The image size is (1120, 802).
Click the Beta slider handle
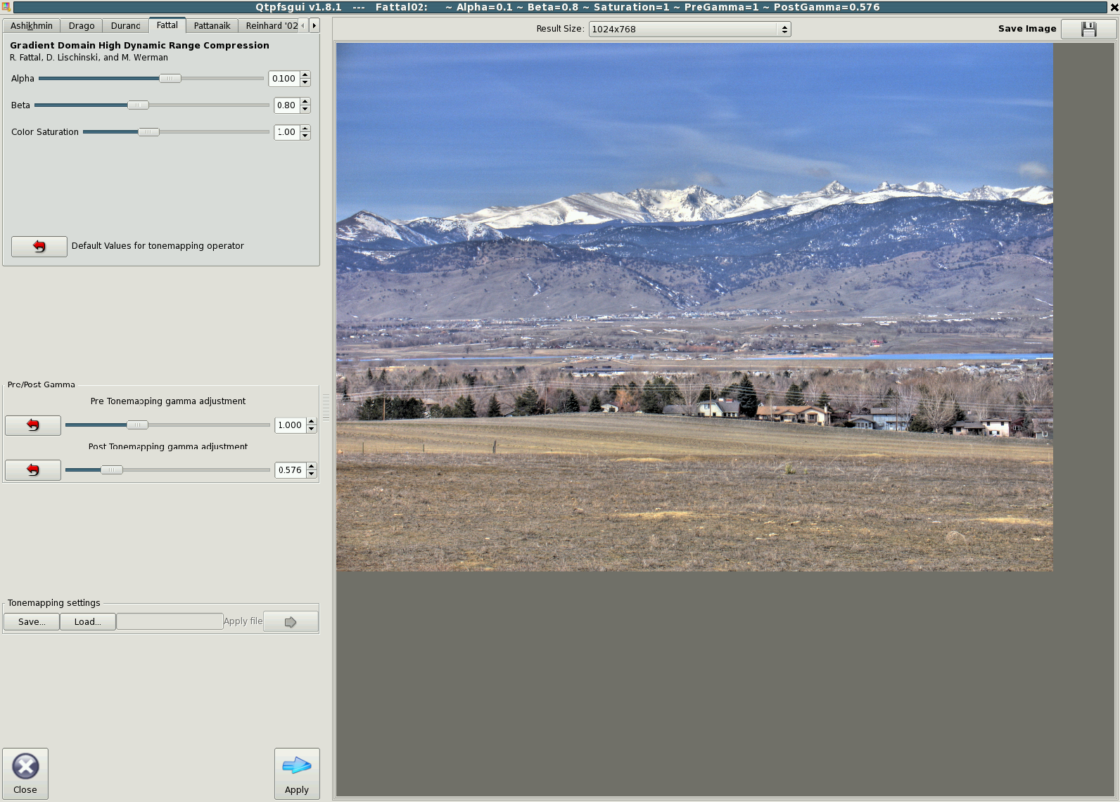point(138,105)
